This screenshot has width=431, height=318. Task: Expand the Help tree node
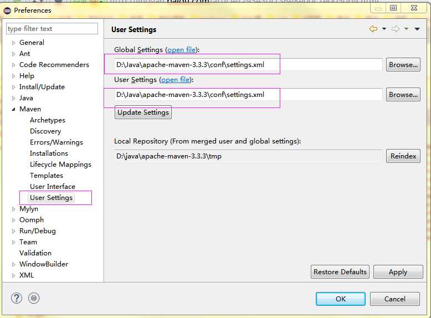(13, 76)
